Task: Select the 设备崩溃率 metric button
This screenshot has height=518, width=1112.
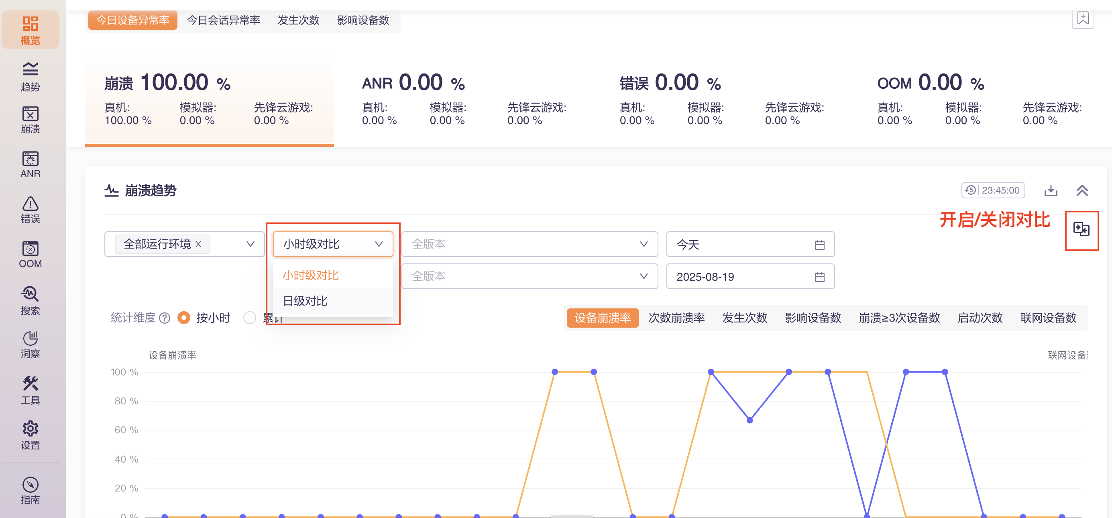Action: tap(602, 318)
